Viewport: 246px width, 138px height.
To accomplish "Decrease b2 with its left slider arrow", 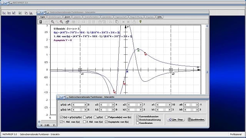I will [x=129, y=110].
